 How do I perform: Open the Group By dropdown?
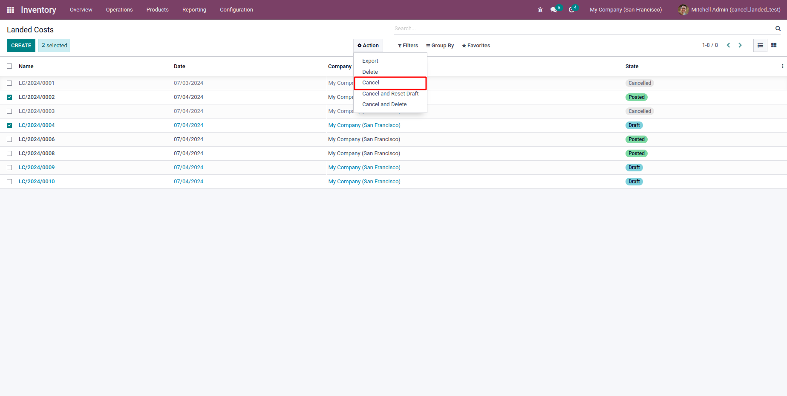(x=440, y=46)
